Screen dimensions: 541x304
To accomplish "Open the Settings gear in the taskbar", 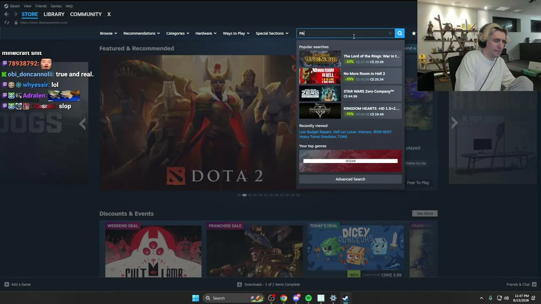I will (333, 298).
